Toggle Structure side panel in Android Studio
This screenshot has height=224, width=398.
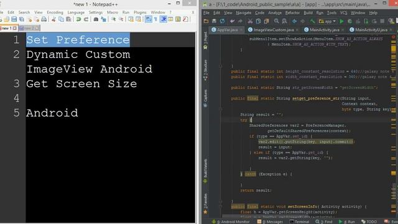tap(205, 70)
